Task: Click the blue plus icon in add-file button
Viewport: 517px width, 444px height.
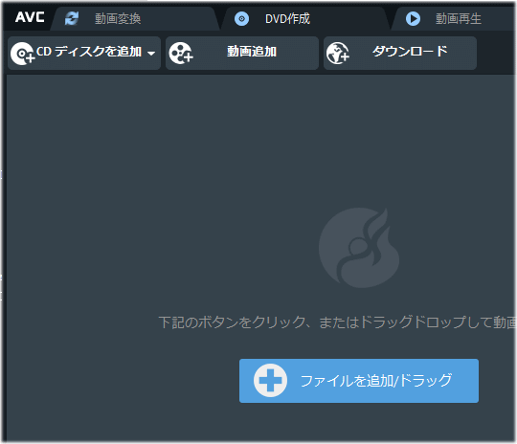Action: [x=270, y=381]
